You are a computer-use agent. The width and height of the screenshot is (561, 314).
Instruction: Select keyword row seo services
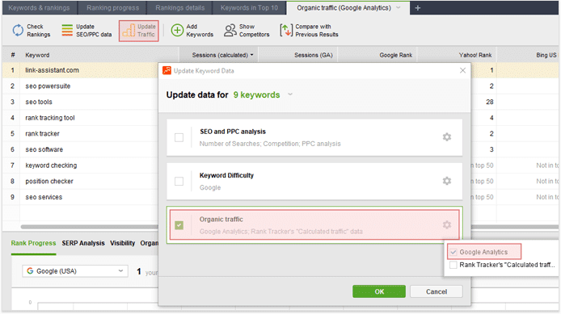pos(80,197)
